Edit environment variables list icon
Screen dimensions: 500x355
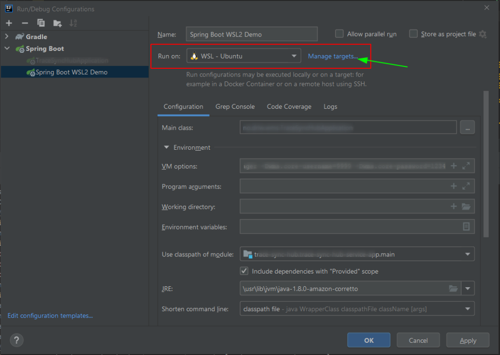click(466, 226)
